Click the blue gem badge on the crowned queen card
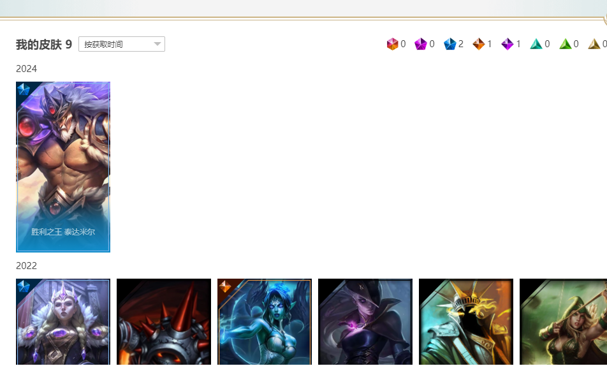 pyautogui.click(x=24, y=286)
